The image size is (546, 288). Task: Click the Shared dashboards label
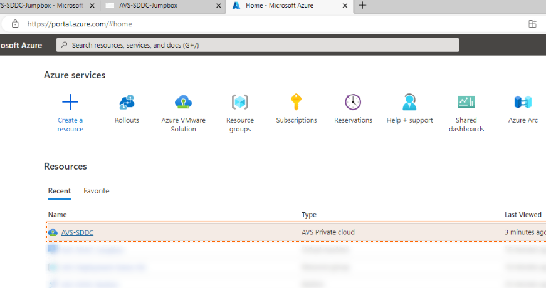[466, 125]
